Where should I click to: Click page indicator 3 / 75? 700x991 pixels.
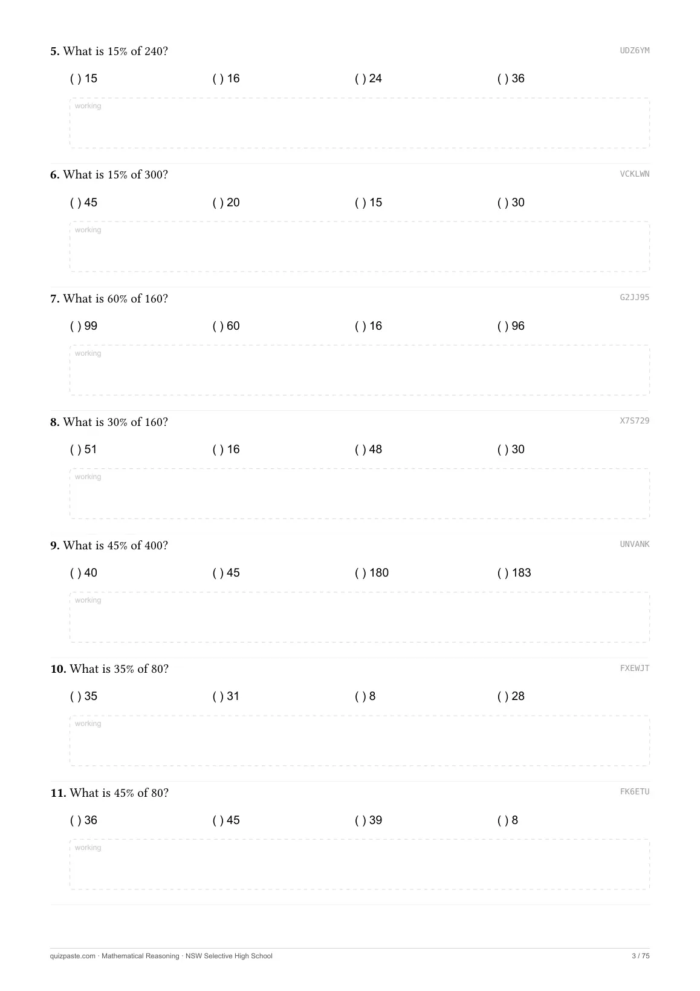641,956
